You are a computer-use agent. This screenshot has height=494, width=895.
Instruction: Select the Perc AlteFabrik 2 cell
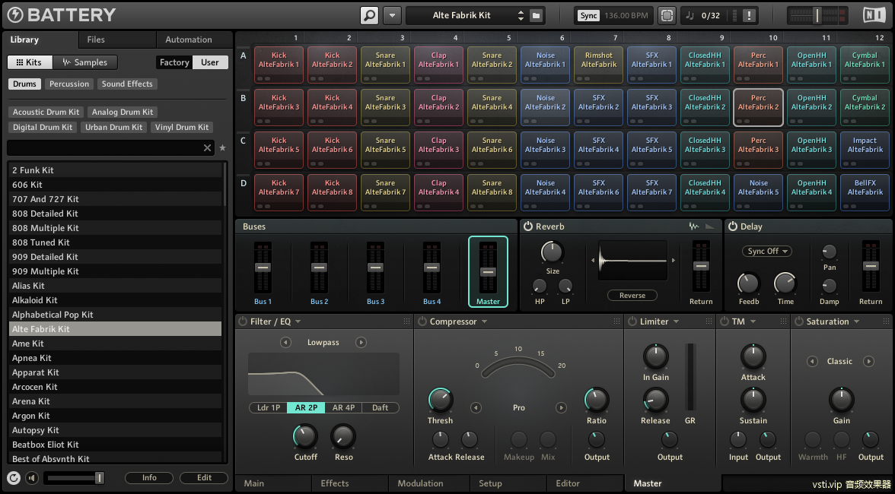(x=758, y=107)
